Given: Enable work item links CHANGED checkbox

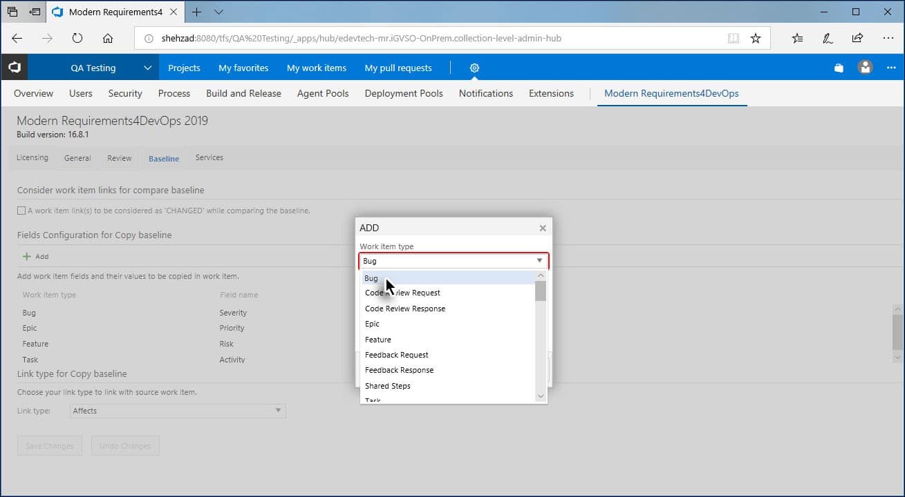Looking at the screenshot, I should (21, 211).
